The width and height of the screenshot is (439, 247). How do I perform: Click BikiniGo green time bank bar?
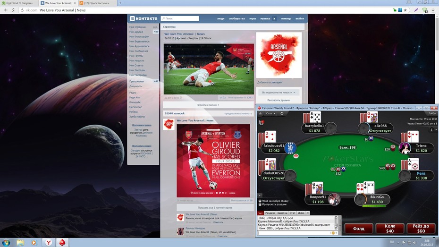pyautogui.click(x=374, y=206)
